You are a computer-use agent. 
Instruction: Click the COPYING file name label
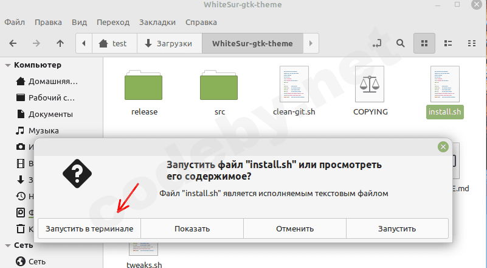pos(370,111)
